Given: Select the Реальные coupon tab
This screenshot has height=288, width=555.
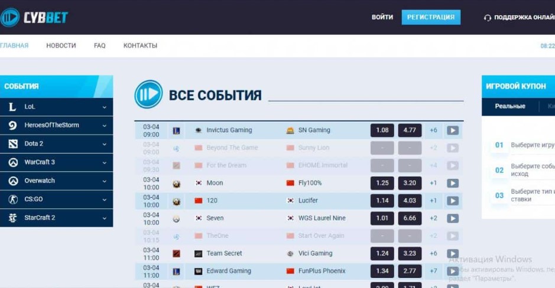Looking at the screenshot, I should (510, 106).
